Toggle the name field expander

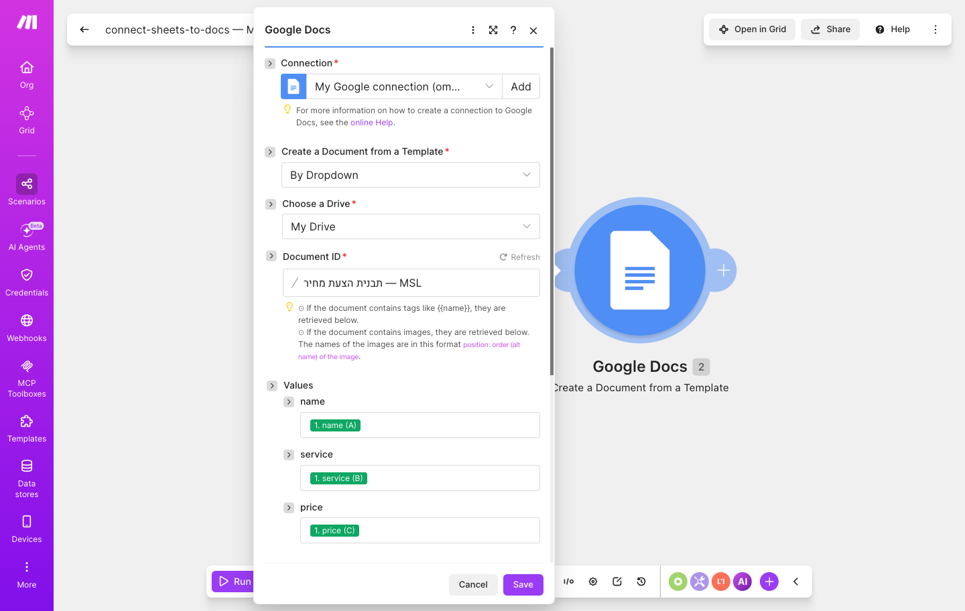point(289,402)
